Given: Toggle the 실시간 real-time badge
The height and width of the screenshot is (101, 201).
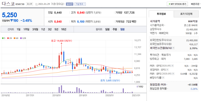Looking at the screenshot, I should (69, 4).
